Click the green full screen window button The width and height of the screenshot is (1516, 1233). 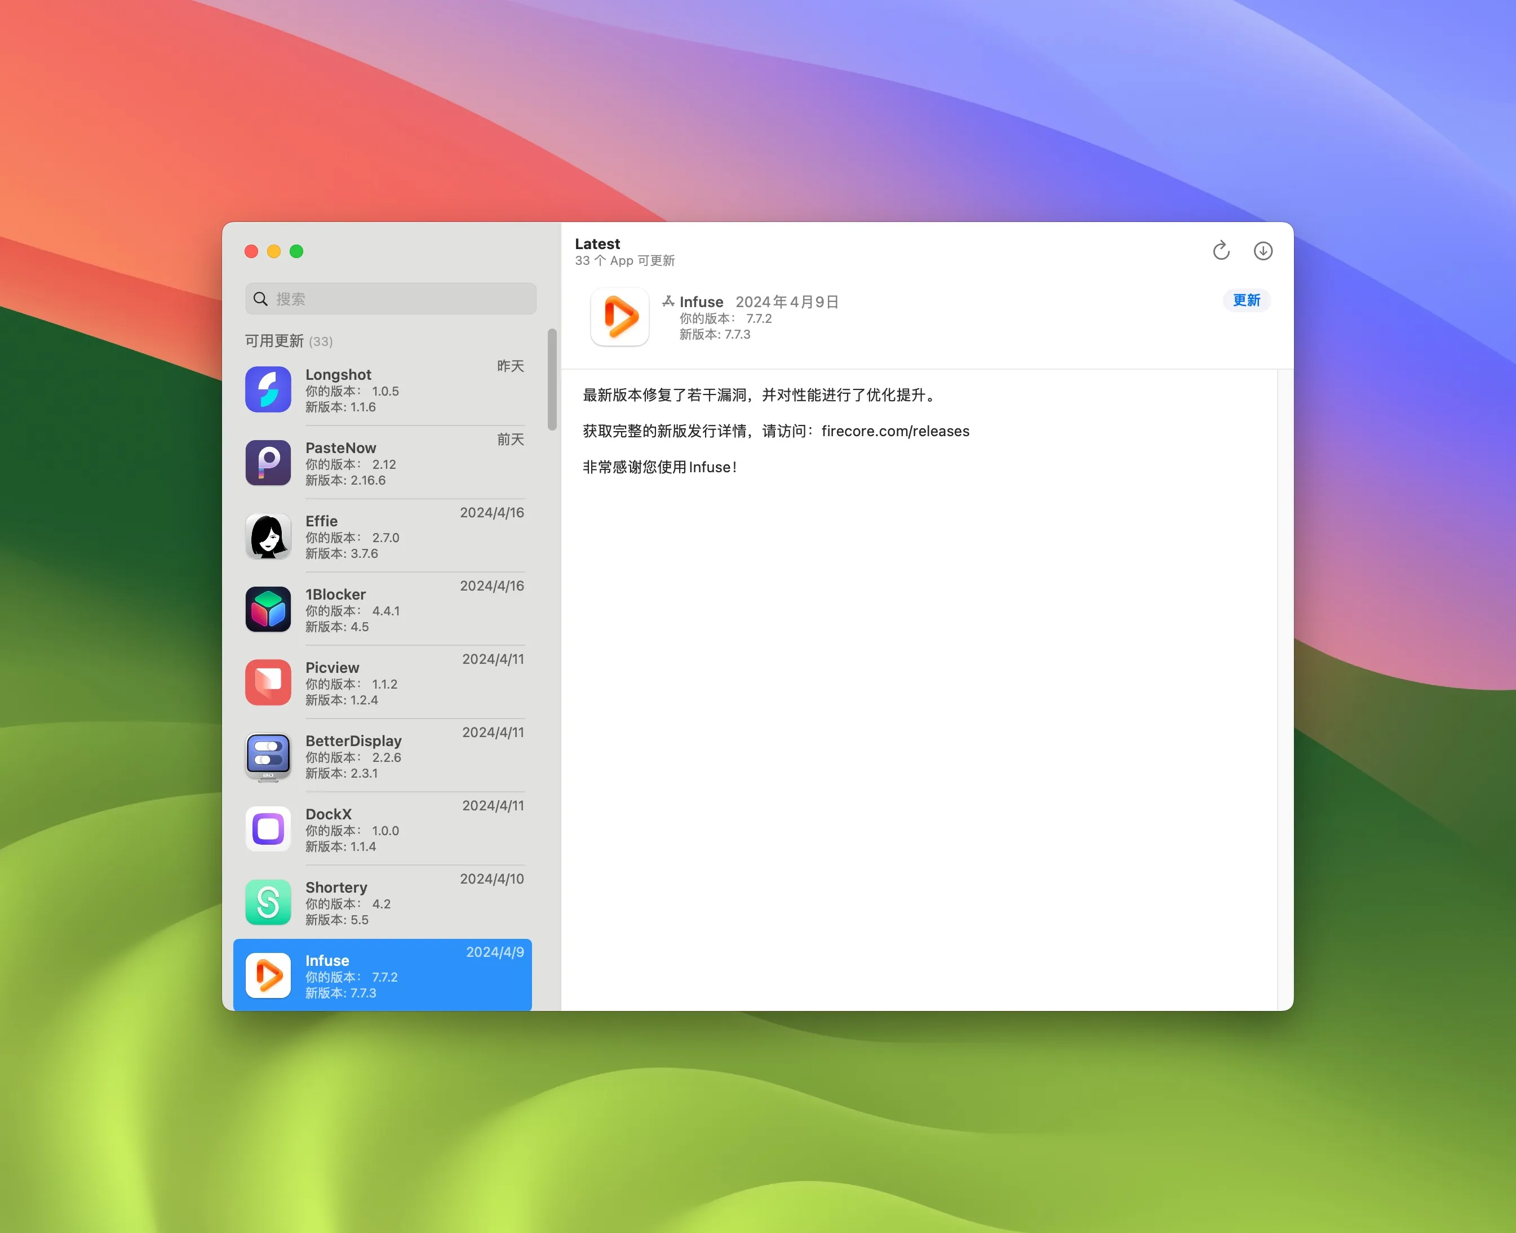click(x=296, y=251)
